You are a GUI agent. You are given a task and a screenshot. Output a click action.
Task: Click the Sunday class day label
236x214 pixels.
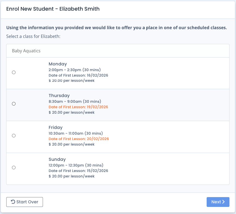[x=57, y=159]
